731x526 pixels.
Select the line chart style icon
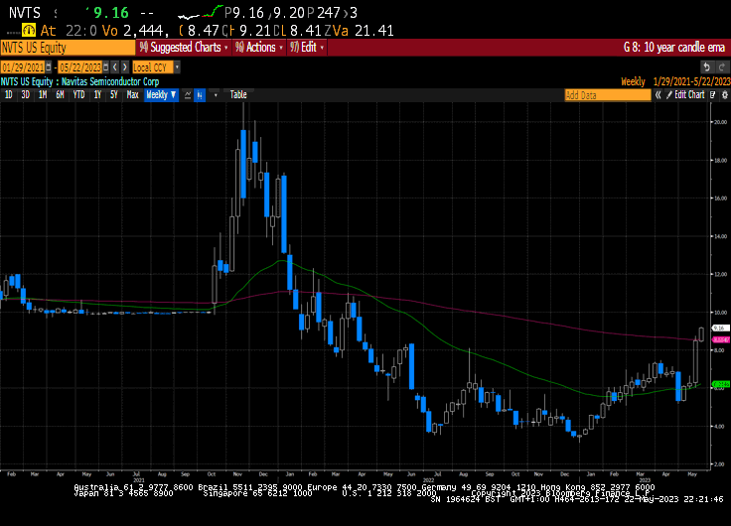click(x=188, y=95)
